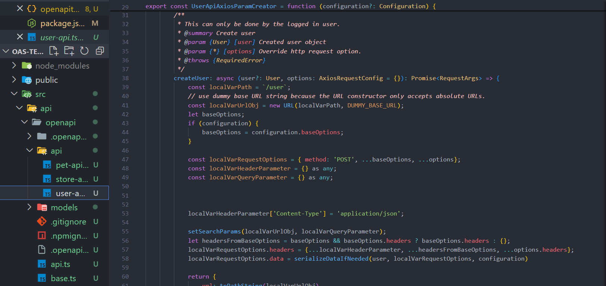The image size is (606, 286).
Task: Click the .npmignore file icon
Action: [x=42, y=236]
